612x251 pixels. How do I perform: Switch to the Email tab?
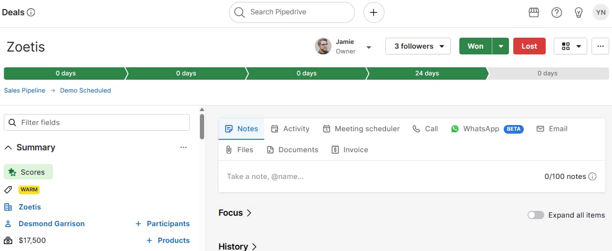[x=552, y=129]
